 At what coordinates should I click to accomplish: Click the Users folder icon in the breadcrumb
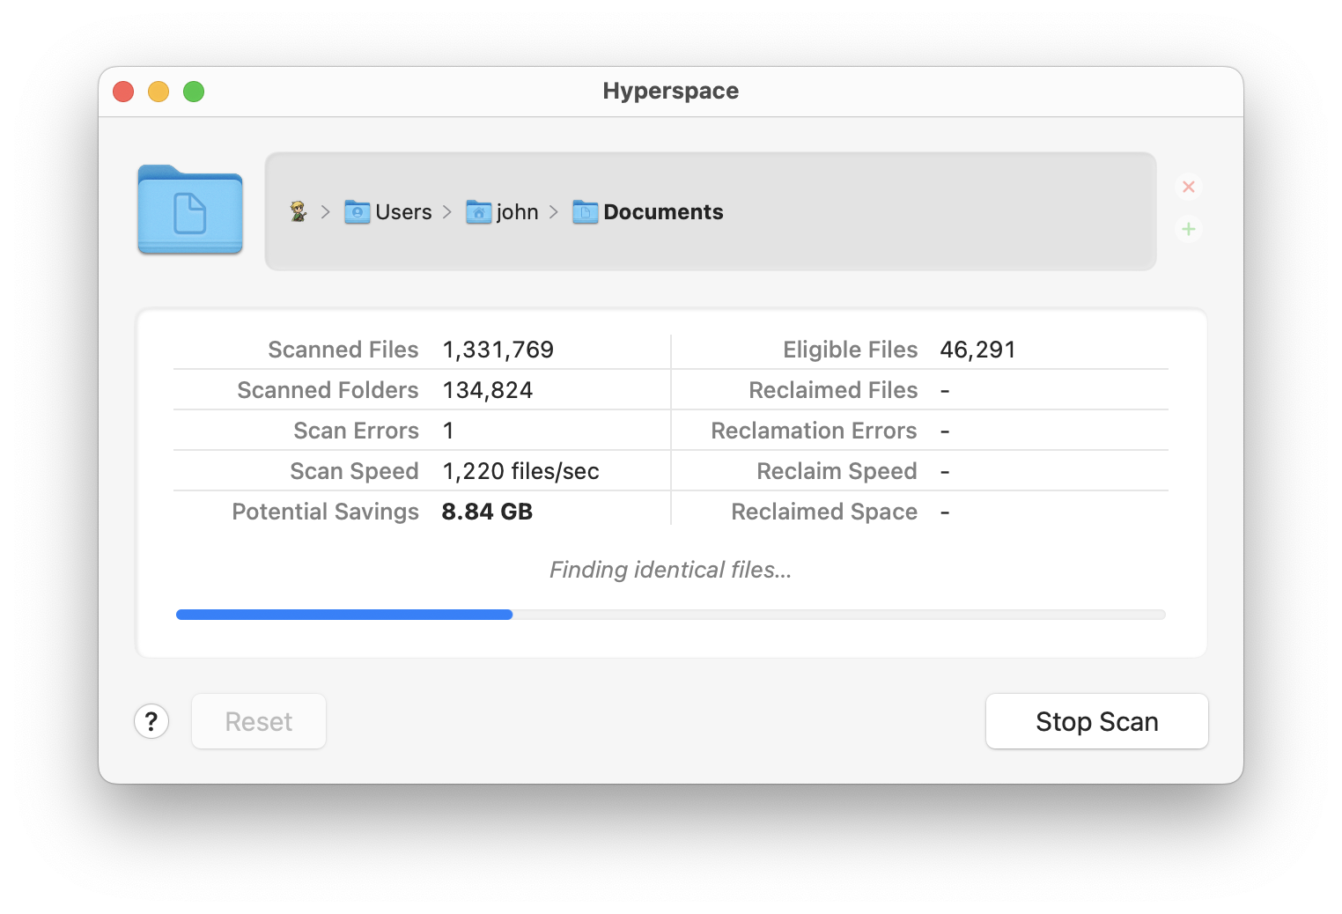[356, 212]
